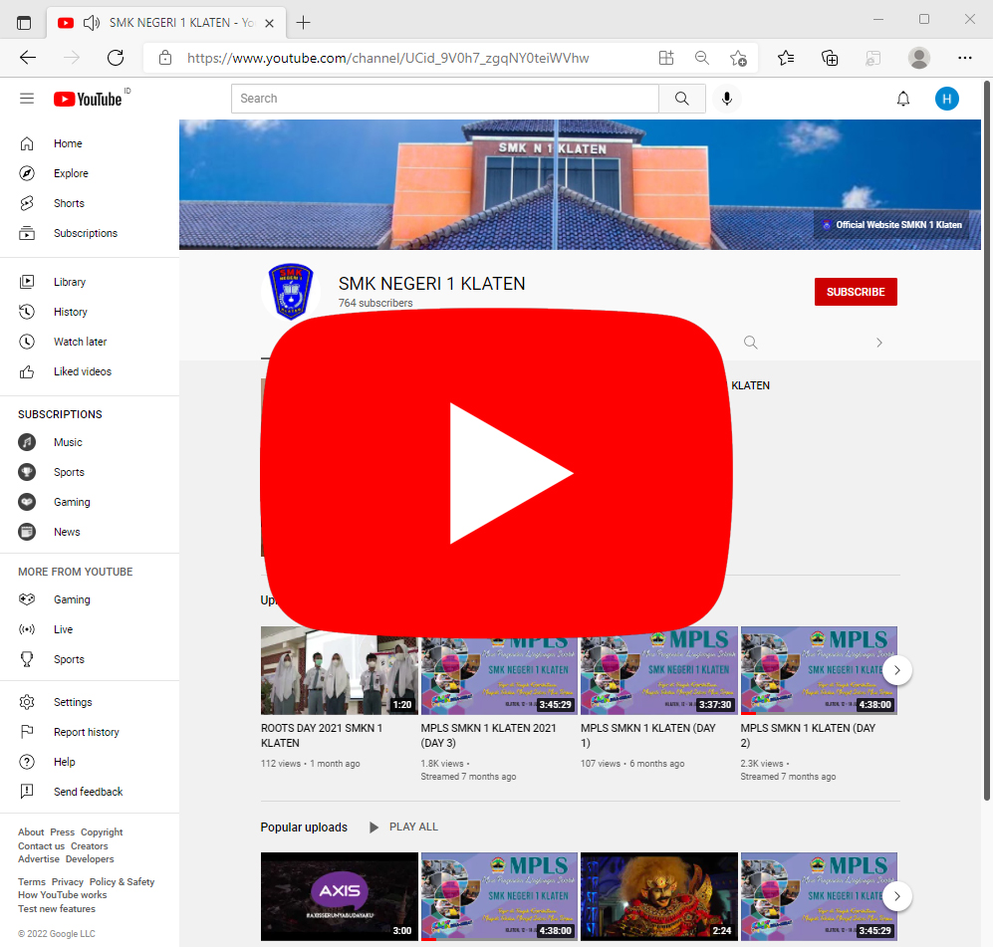Viewport: 993px width, 947px height.
Task: Open tab actions menu icon
Action: tap(24, 24)
